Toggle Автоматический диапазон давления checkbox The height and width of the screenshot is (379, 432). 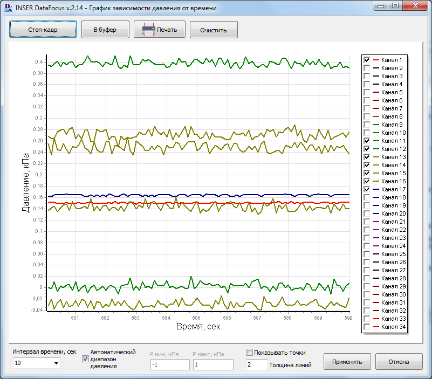coord(85,359)
